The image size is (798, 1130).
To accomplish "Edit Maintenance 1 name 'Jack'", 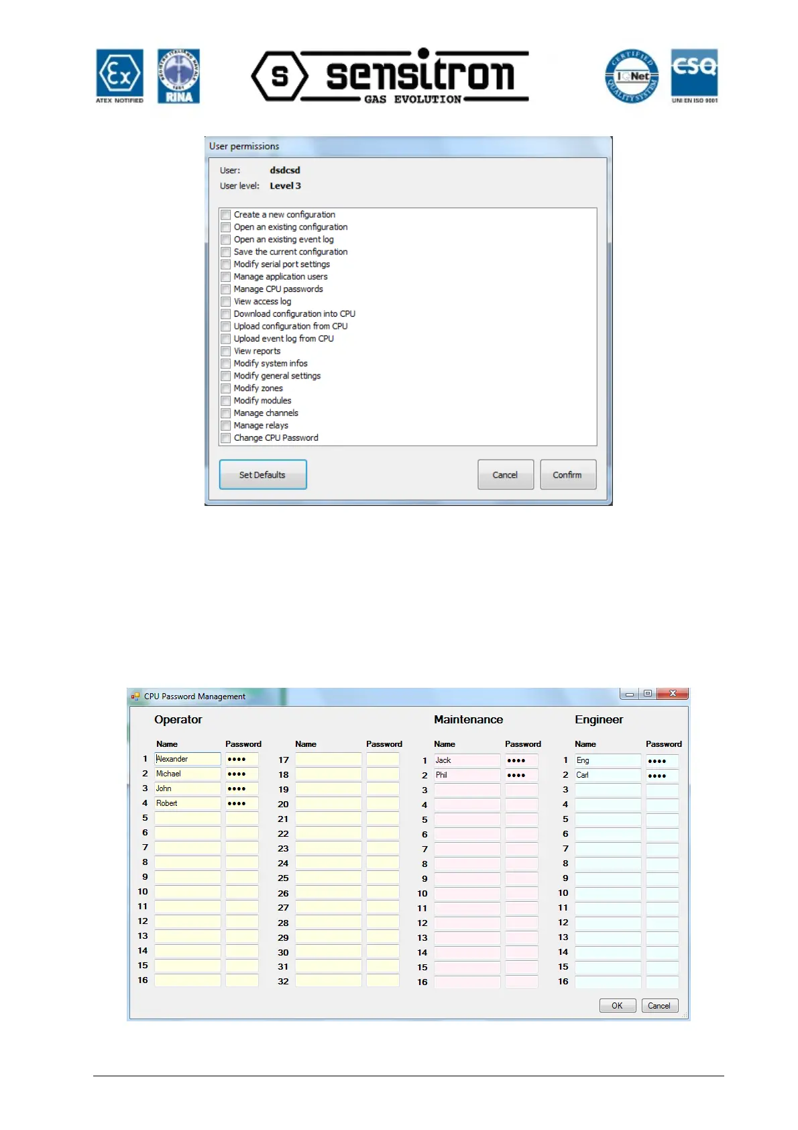I will pos(467,760).
